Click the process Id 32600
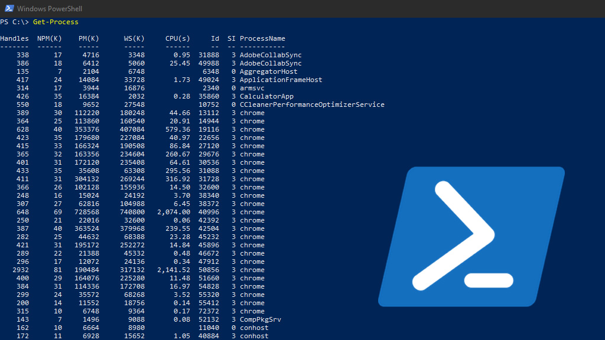The image size is (605, 340). (x=209, y=187)
